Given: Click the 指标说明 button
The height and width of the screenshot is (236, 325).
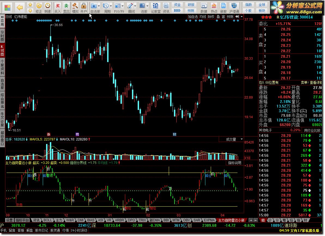Looking at the screenshot, I should coord(235,163).
